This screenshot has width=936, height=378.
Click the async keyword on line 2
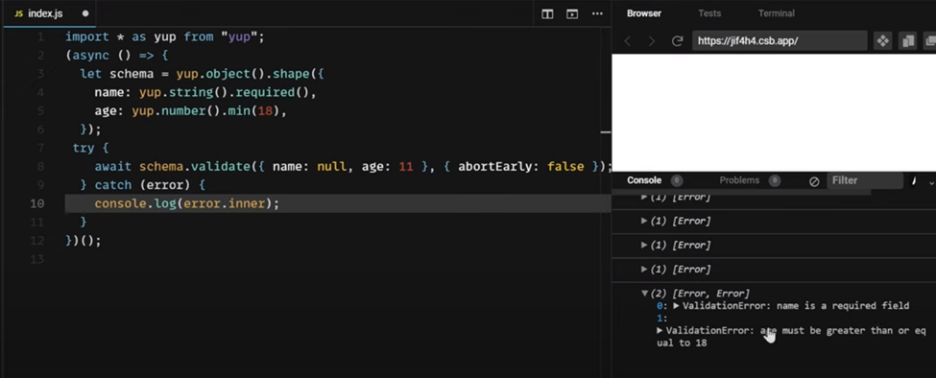pos(91,56)
